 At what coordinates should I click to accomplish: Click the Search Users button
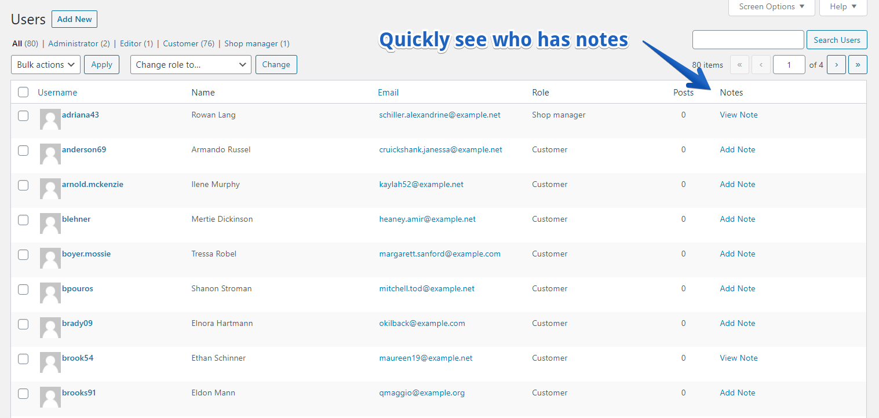pyautogui.click(x=837, y=39)
